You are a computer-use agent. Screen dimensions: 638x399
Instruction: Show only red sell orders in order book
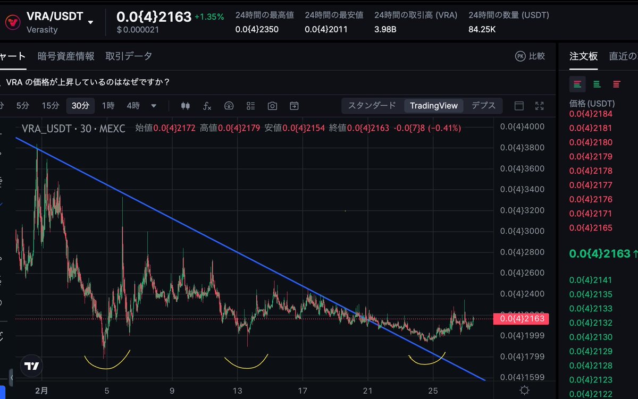(616, 84)
